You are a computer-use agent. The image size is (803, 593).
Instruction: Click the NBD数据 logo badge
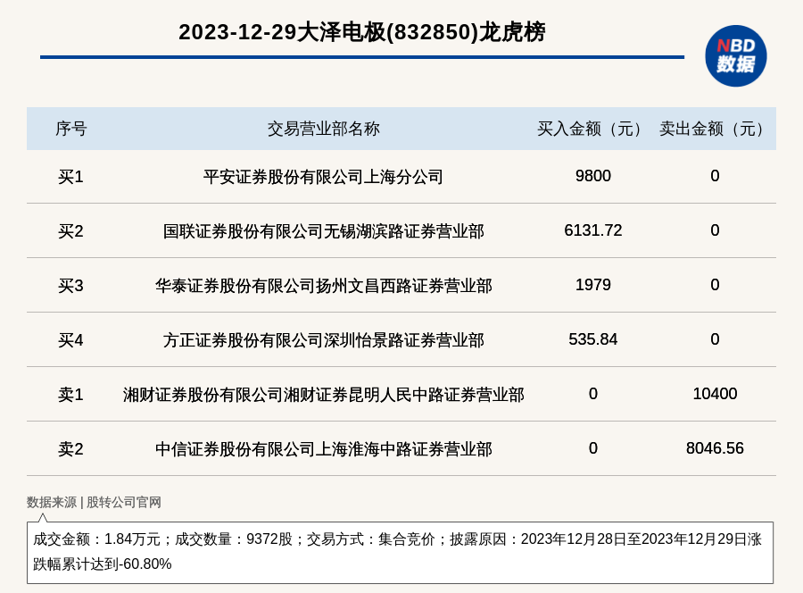(x=735, y=56)
